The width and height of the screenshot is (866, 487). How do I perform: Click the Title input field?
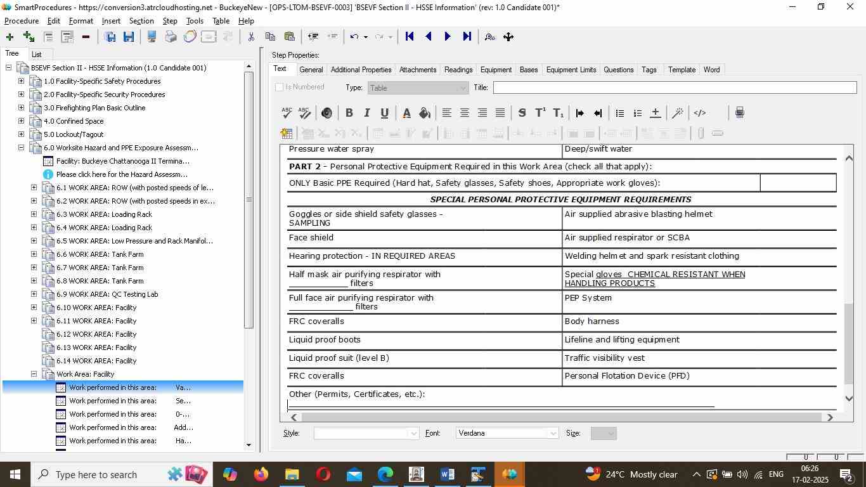click(675, 88)
